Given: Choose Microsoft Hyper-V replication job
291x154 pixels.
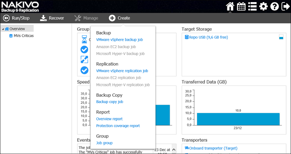Looking at the screenshot, I should (x=123, y=85).
